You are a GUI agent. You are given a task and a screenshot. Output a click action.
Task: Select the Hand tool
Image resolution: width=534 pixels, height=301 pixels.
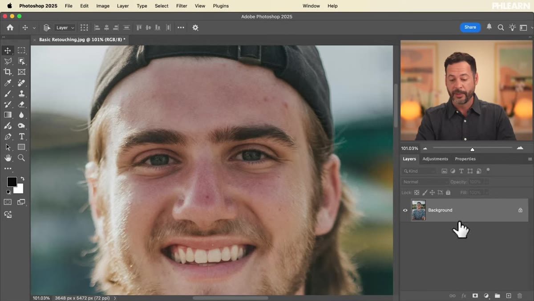coord(8,158)
